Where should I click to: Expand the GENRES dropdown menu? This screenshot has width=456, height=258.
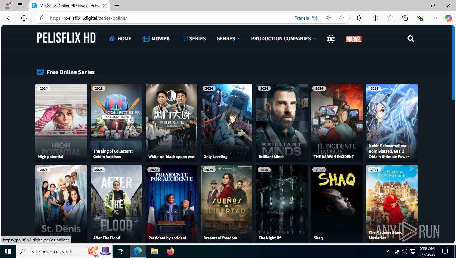pos(228,39)
